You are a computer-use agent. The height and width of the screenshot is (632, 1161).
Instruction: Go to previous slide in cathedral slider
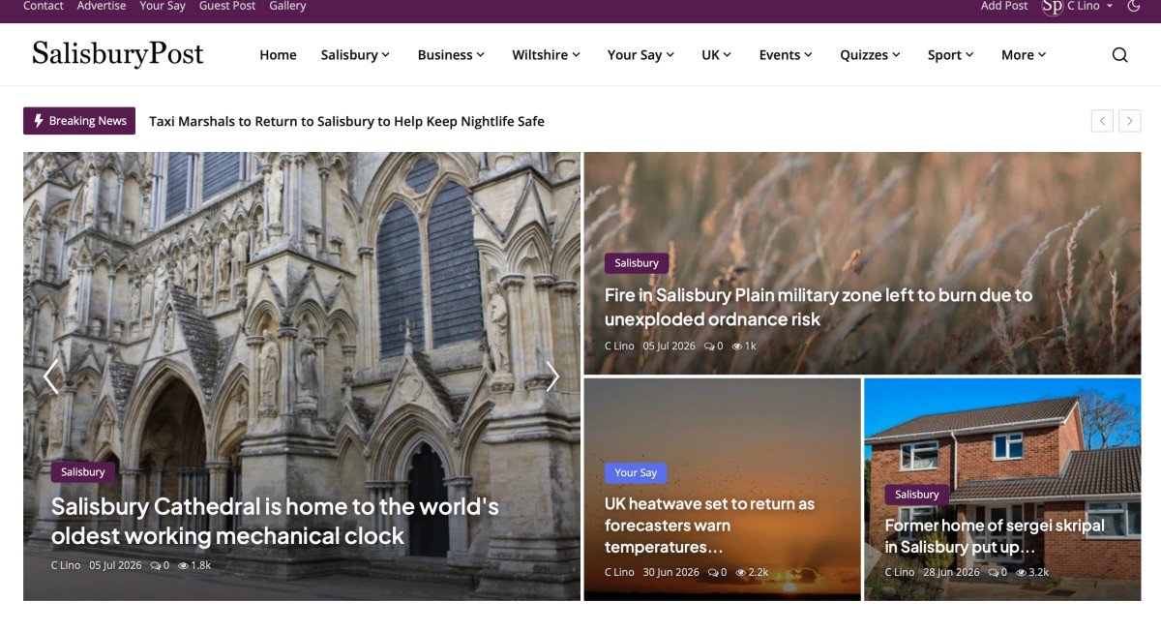[x=51, y=376]
